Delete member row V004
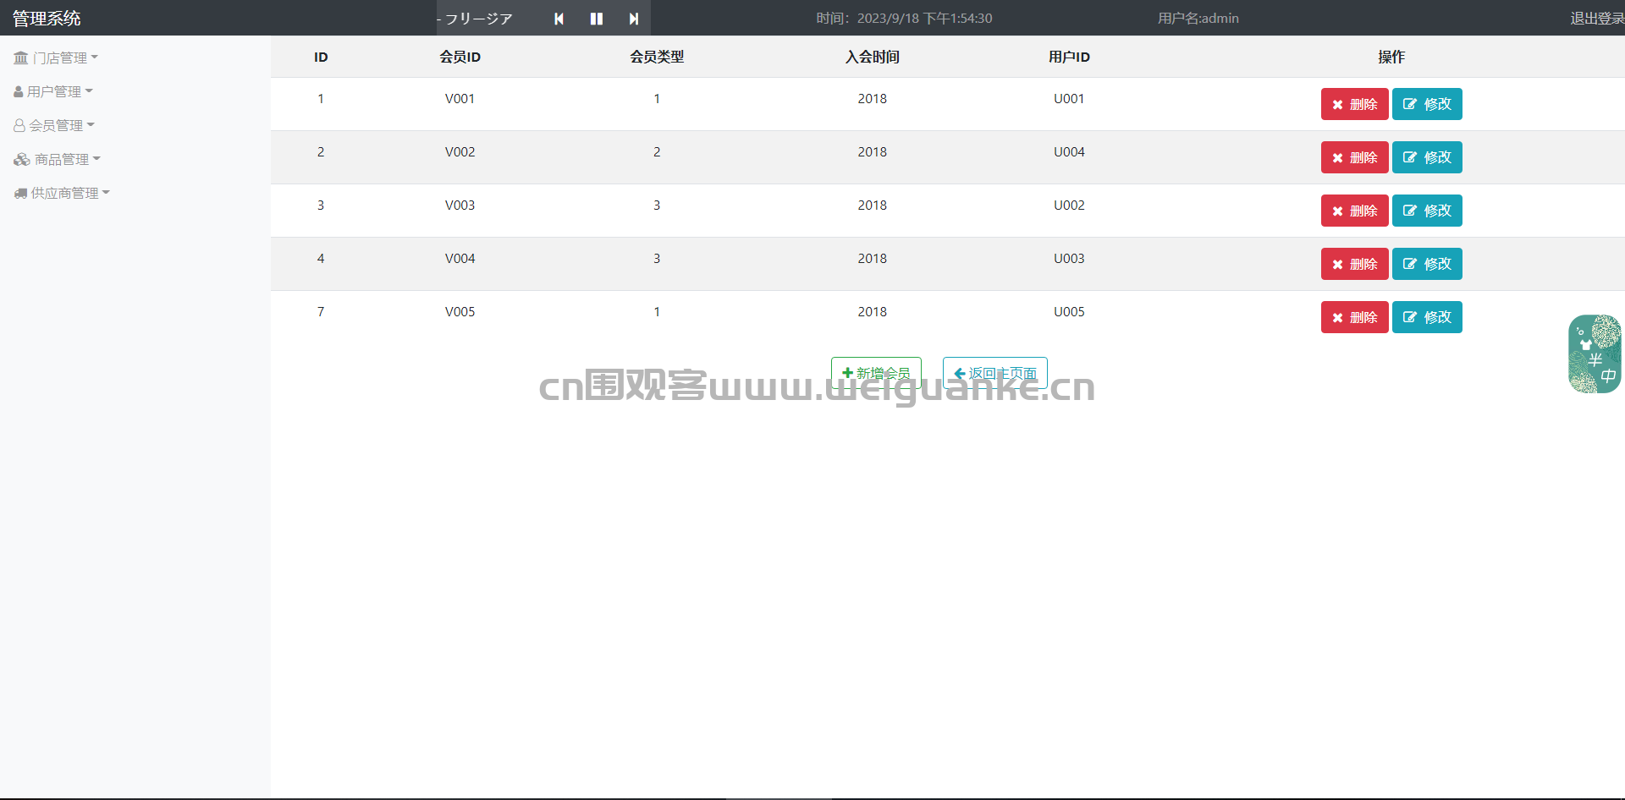This screenshot has height=800, width=1625. point(1354,264)
